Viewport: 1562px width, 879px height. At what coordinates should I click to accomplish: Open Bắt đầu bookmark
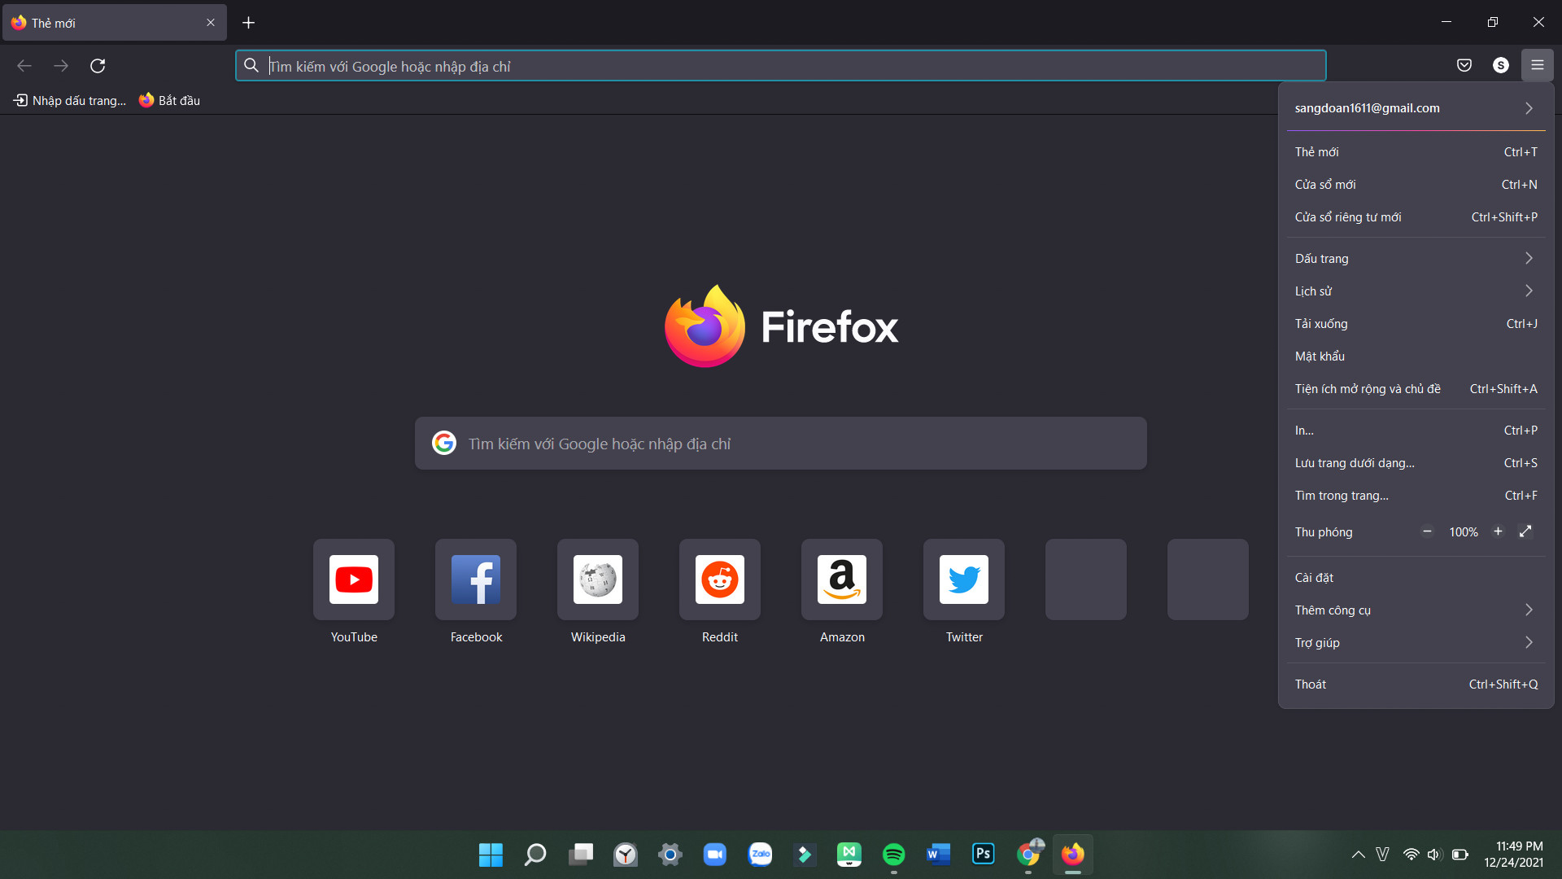(169, 100)
